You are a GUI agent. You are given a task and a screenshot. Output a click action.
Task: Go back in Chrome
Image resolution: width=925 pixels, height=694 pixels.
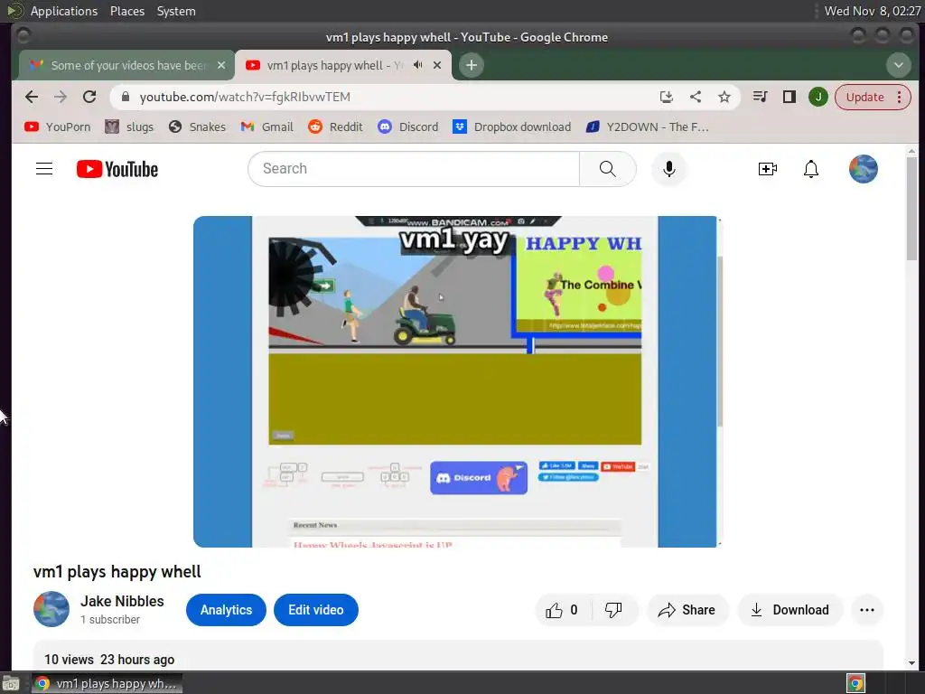click(x=32, y=97)
